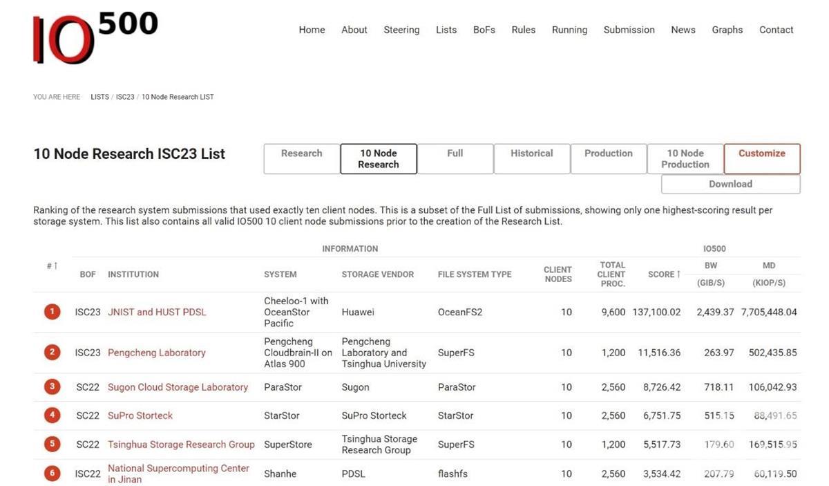
Task: Click the rank 3 red circle badge
Action: coord(52,387)
